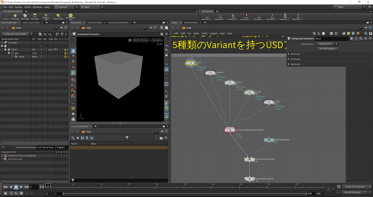The image size is (373, 197).
Task: Click the current frame number field
Action: click(34, 187)
